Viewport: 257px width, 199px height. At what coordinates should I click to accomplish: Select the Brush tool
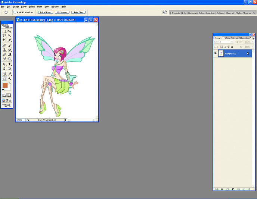(9, 46)
